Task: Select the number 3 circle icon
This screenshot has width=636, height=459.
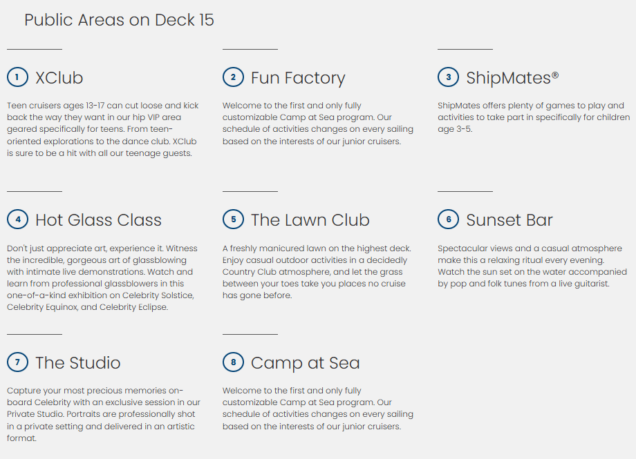Action: (448, 77)
